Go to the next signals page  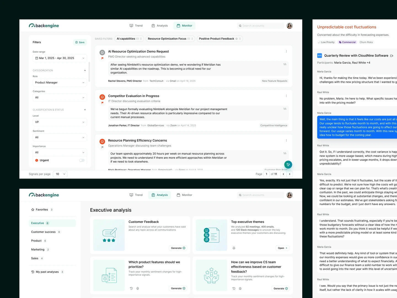(289, 174)
